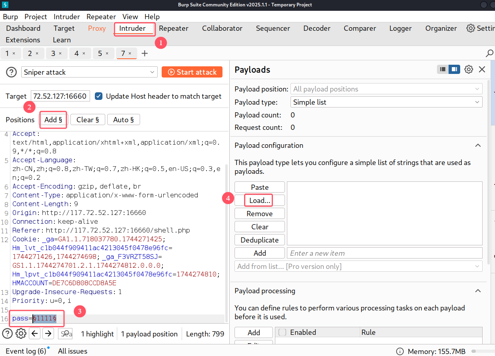Collapse the Payload processing section

(478, 291)
